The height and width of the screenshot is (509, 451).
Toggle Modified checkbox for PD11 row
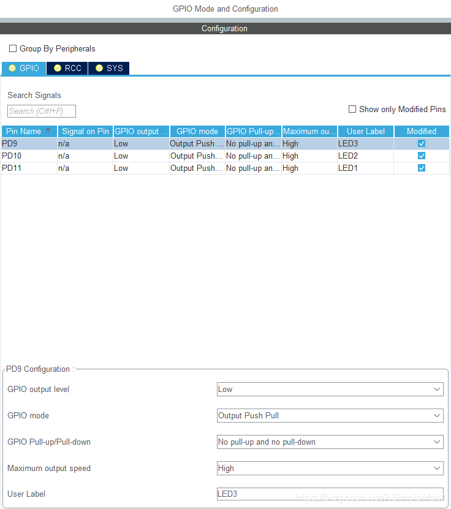pos(422,168)
